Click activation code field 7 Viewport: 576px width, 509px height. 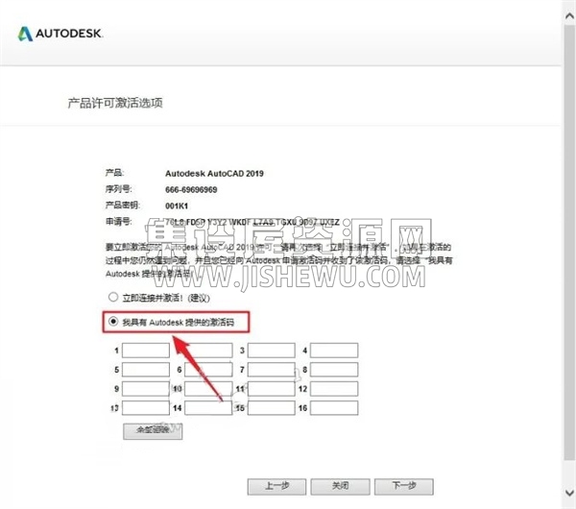coord(271,370)
